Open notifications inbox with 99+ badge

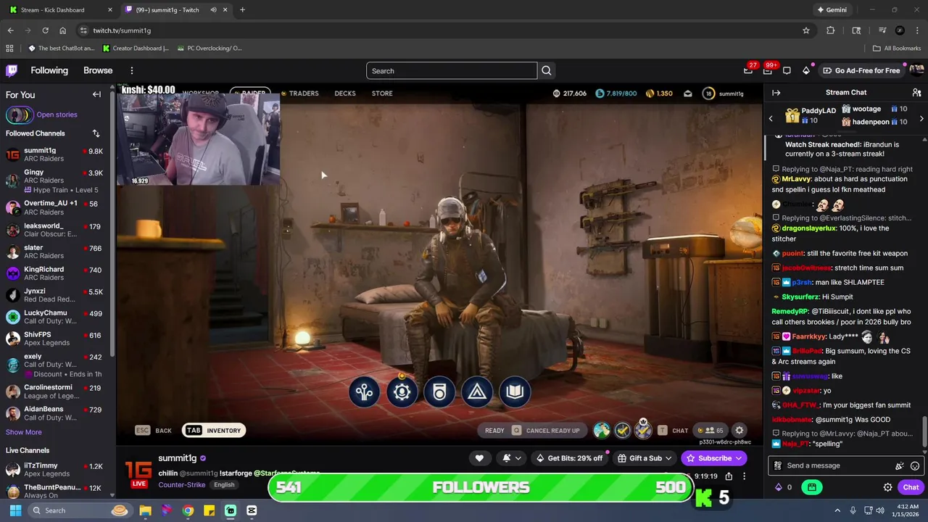click(x=768, y=70)
